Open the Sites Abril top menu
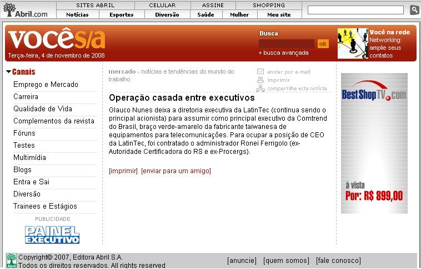The height and width of the screenshot is (269, 421). (x=96, y=5)
